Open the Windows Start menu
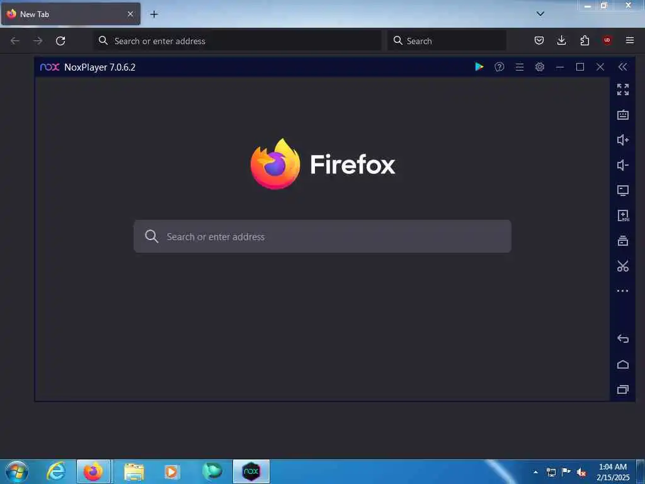Image resolution: width=645 pixels, height=484 pixels. [x=17, y=471]
